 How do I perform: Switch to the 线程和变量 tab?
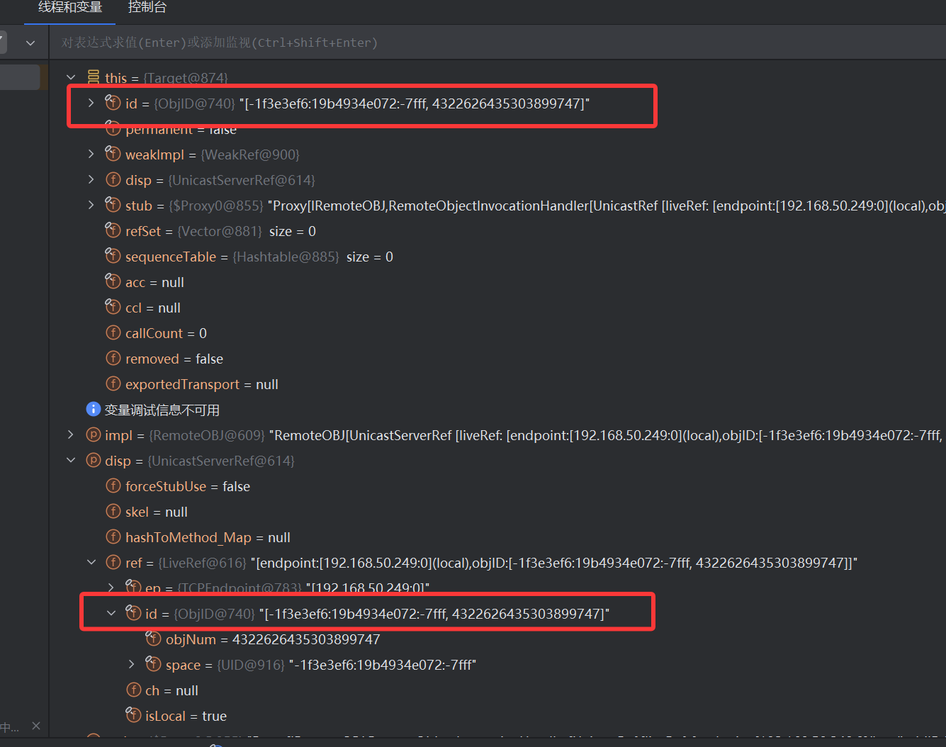(x=70, y=8)
